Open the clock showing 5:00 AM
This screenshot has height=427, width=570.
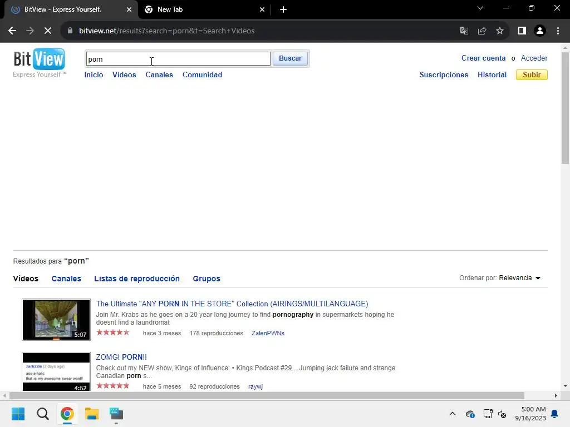(530, 414)
